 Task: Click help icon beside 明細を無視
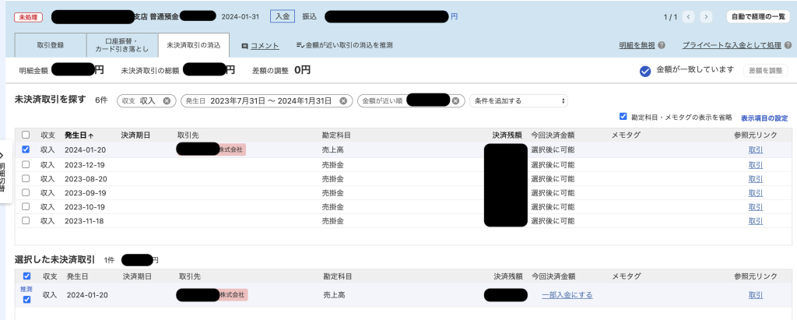(x=661, y=46)
